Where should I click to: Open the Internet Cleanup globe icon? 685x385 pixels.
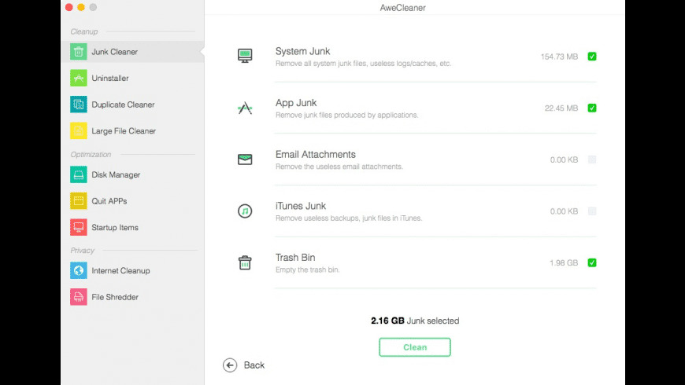coord(78,271)
